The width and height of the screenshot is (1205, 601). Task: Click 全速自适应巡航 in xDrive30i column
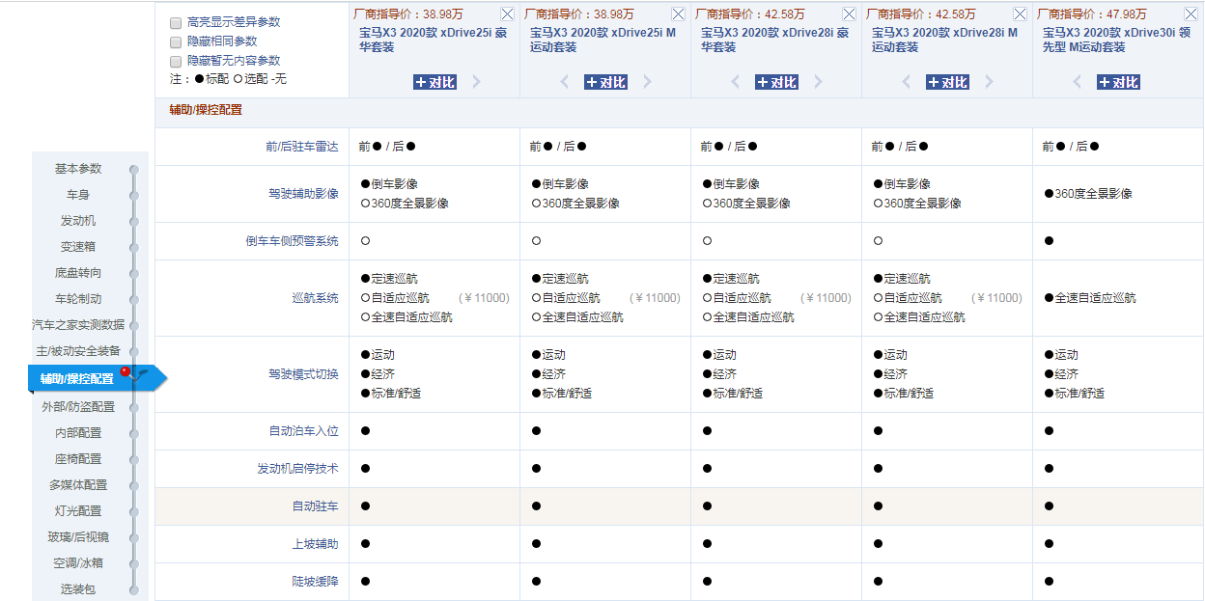point(1095,298)
